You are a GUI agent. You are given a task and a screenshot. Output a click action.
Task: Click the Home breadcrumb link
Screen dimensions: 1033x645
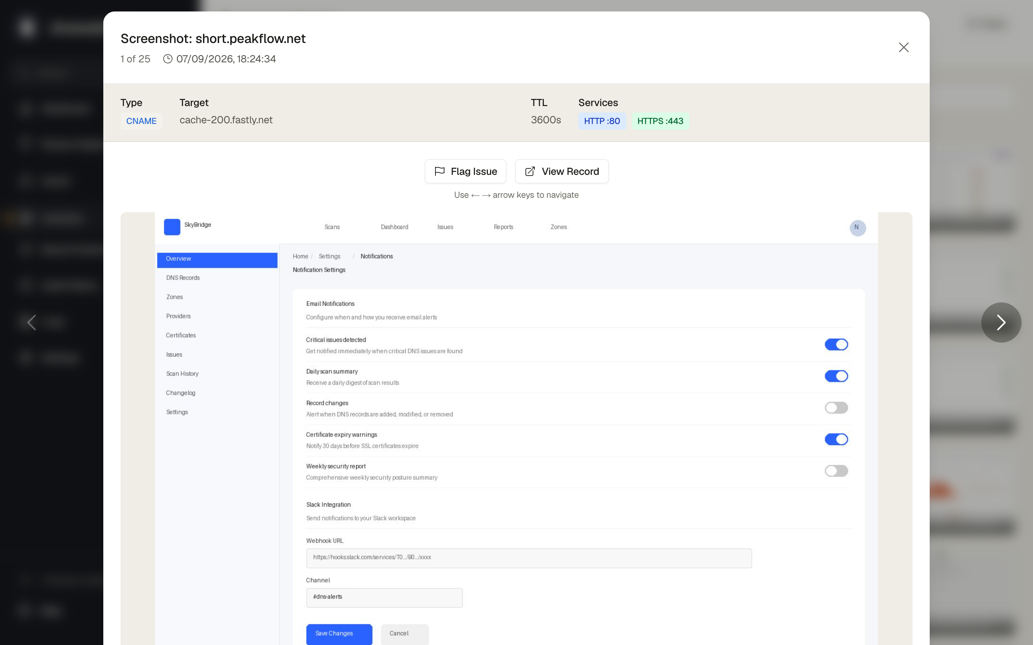tap(300, 256)
